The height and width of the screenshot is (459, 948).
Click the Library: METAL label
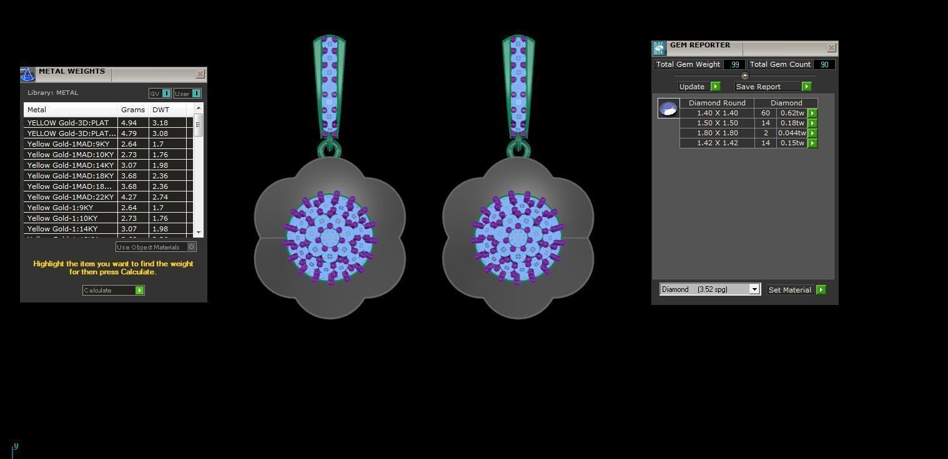tap(52, 93)
